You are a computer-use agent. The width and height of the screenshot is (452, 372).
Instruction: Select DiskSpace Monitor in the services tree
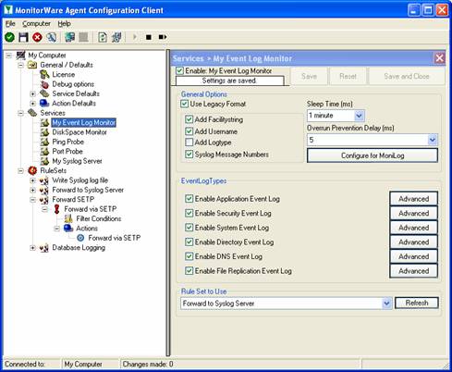[79, 132]
